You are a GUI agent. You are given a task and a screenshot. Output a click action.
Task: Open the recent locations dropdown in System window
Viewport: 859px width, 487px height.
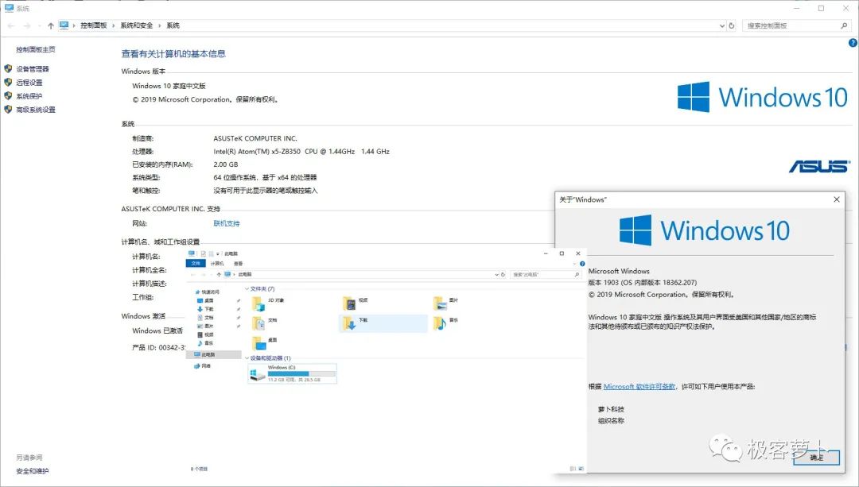(x=40, y=25)
